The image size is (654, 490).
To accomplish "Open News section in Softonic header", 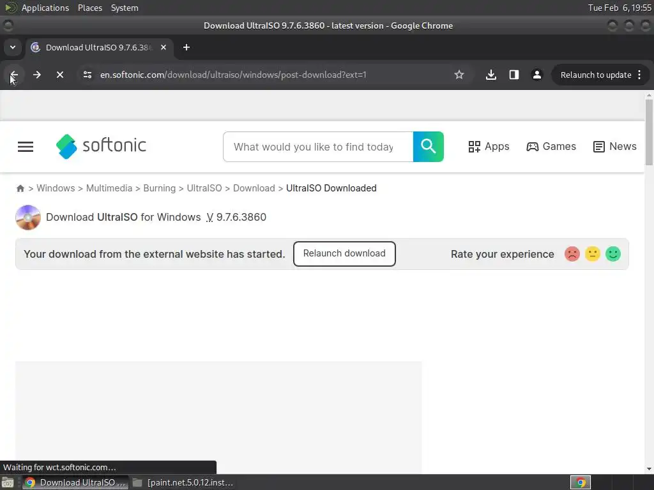I will [615, 147].
